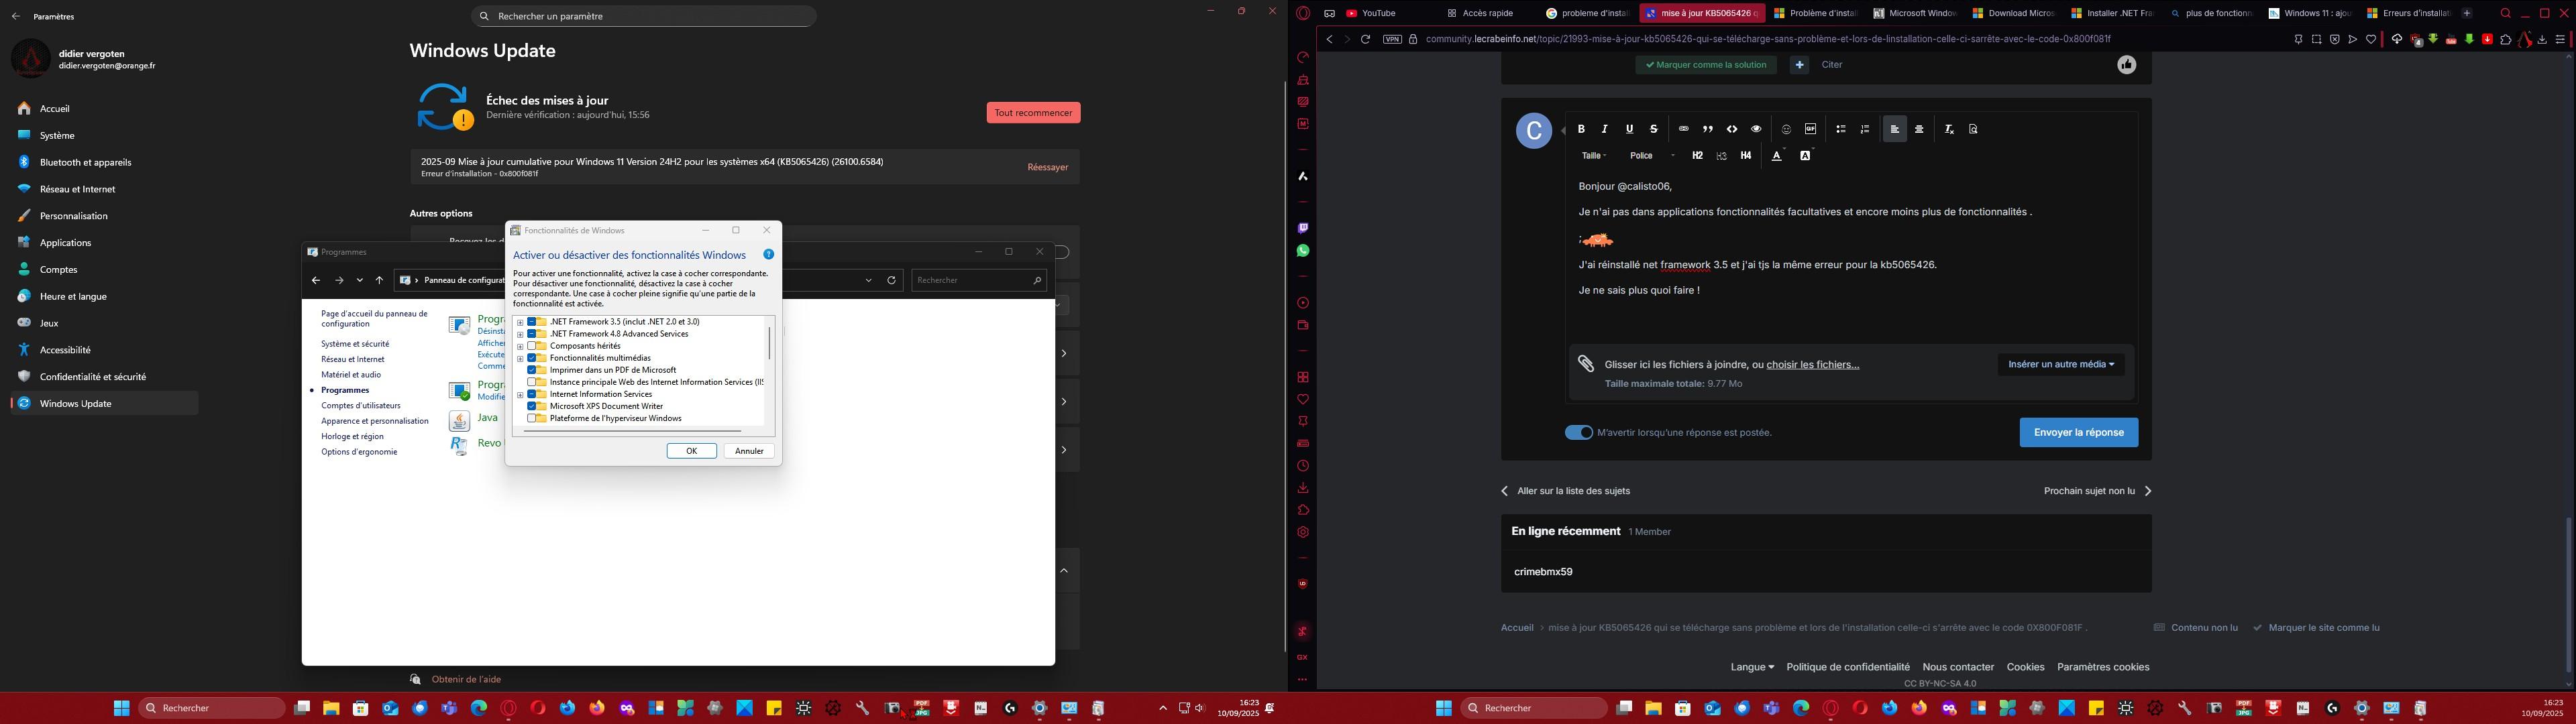The height and width of the screenshot is (724, 2576).
Task: Bookmark page with heart icon in address bar
Action: click(x=2370, y=39)
